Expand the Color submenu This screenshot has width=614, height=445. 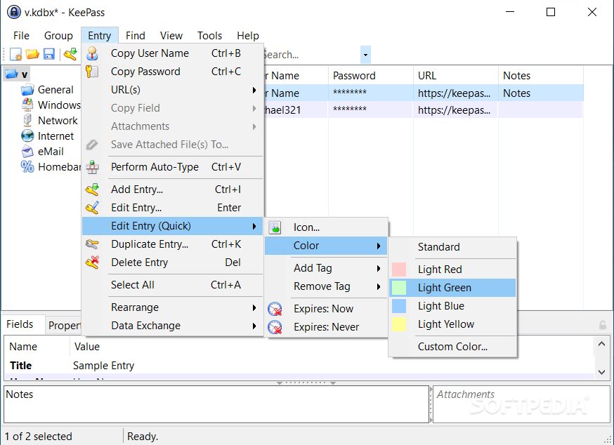[326, 246]
